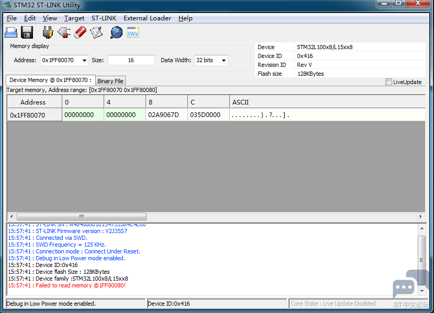The image size is (434, 313).
Task: Open file toolbar icon
Action: 11,32
